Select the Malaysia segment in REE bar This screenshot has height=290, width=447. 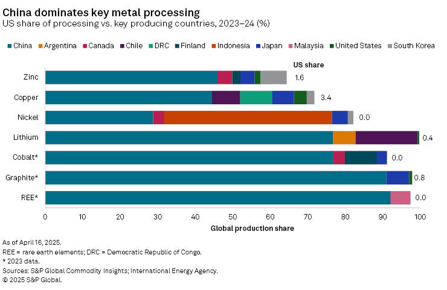[x=400, y=198]
